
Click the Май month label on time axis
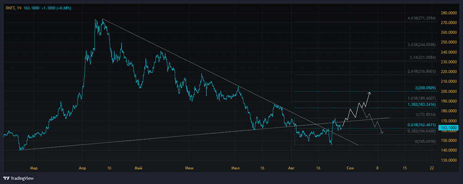pos(138,168)
